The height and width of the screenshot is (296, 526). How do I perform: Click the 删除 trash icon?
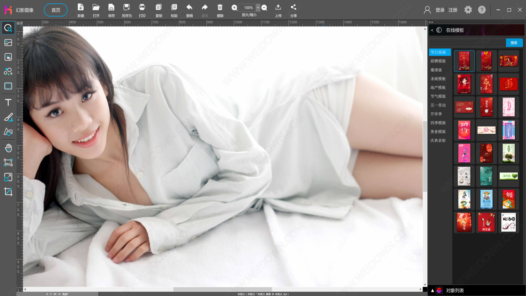point(220,7)
